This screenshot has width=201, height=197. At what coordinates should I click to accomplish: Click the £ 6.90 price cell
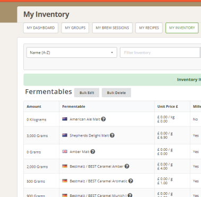[x=162, y=138]
